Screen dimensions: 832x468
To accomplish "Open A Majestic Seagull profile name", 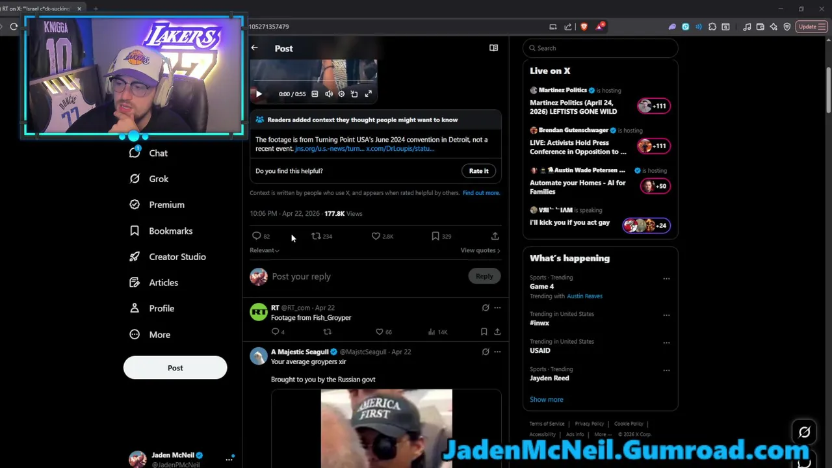I will (x=300, y=352).
